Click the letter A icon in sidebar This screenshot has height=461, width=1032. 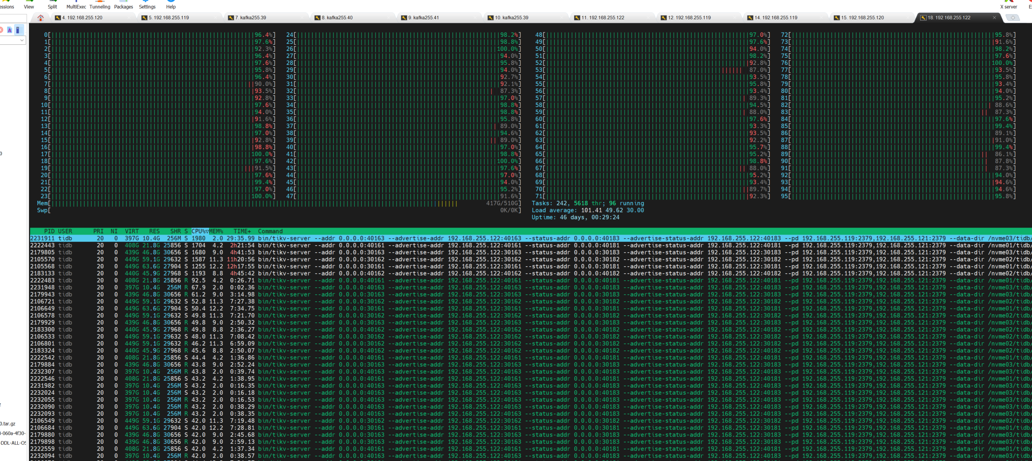point(10,30)
